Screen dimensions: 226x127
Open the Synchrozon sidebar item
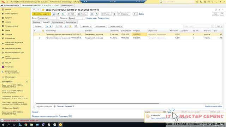(10, 67)
